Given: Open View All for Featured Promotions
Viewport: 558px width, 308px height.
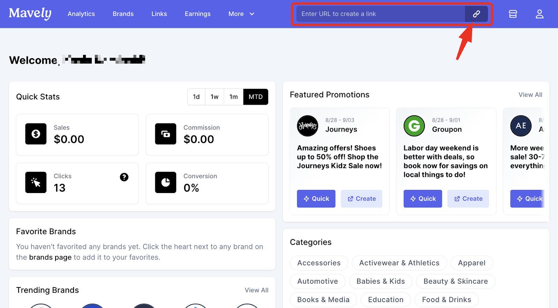Looking at the screenshot, I should [530, 94].
